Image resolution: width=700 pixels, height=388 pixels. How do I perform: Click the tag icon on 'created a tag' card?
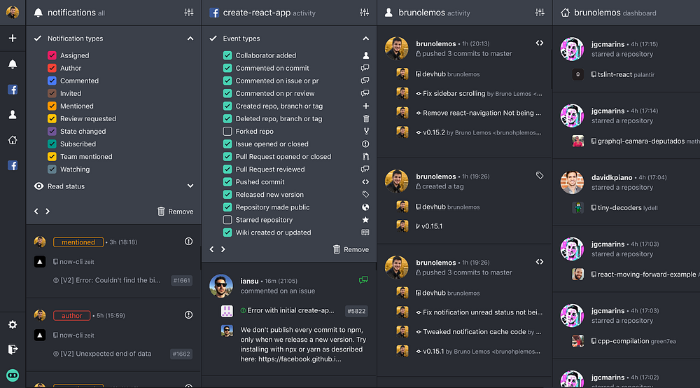[x=540, y=176]
